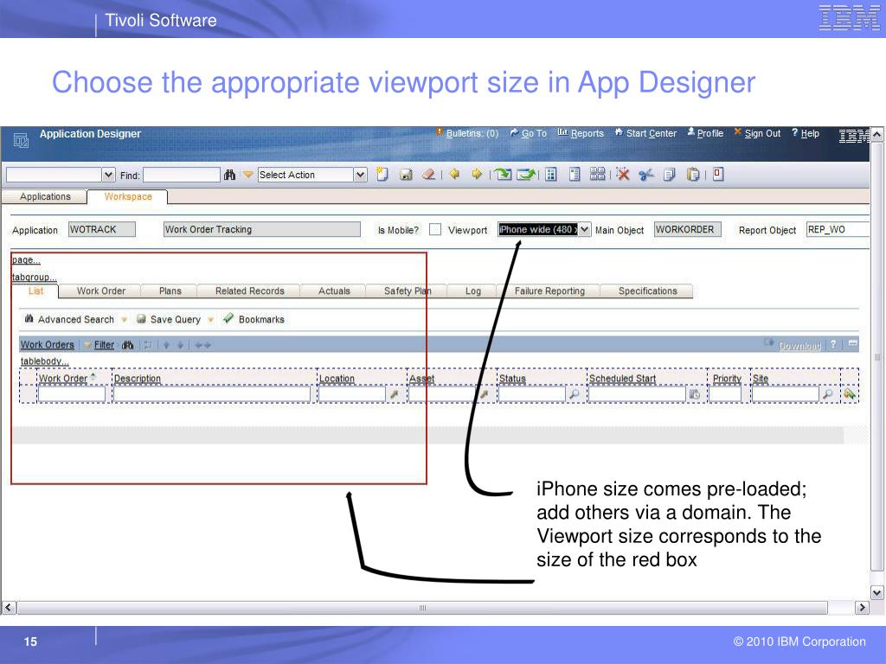The height and width of the screenshot is (664, 886).
Task: Open the Related Records tab
Action: (250, 290)
